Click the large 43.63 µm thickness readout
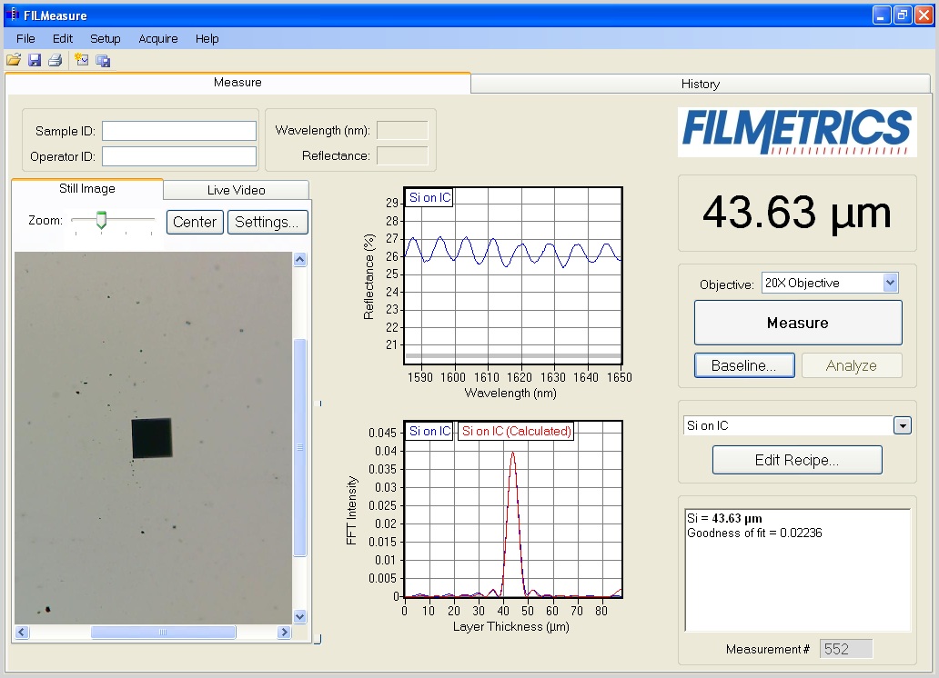Viewport: 939px width, 678px height. point(797,213)
